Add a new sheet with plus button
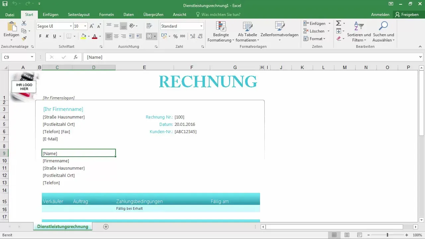Image resolution: width=425 pixels, height=239 pixels. pyautogui.click(x=106, y=226)
